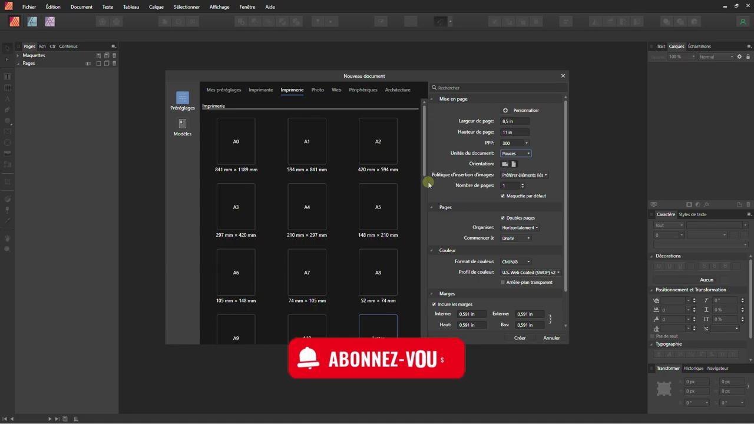The width and height of the screenshot is (754, 424).
Task: Click the search magnifier icon in dialog
Action: pos(434,88)
